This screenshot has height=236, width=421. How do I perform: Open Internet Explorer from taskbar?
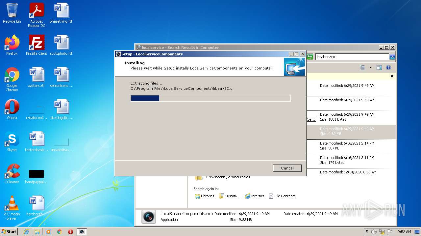pyautogui.click(x=26, y=232)
